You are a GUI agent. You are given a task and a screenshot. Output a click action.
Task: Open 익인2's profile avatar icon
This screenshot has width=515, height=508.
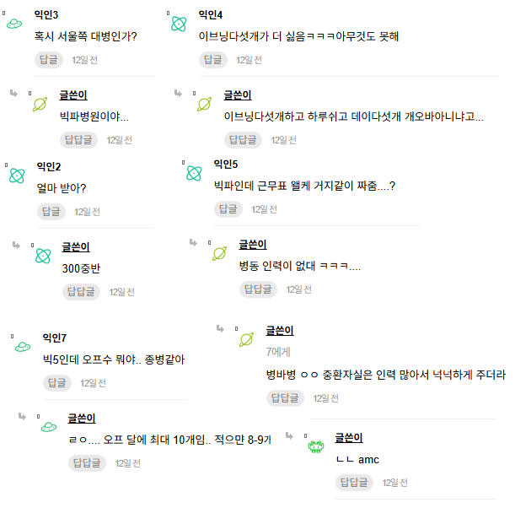click(x=17, y=175)
